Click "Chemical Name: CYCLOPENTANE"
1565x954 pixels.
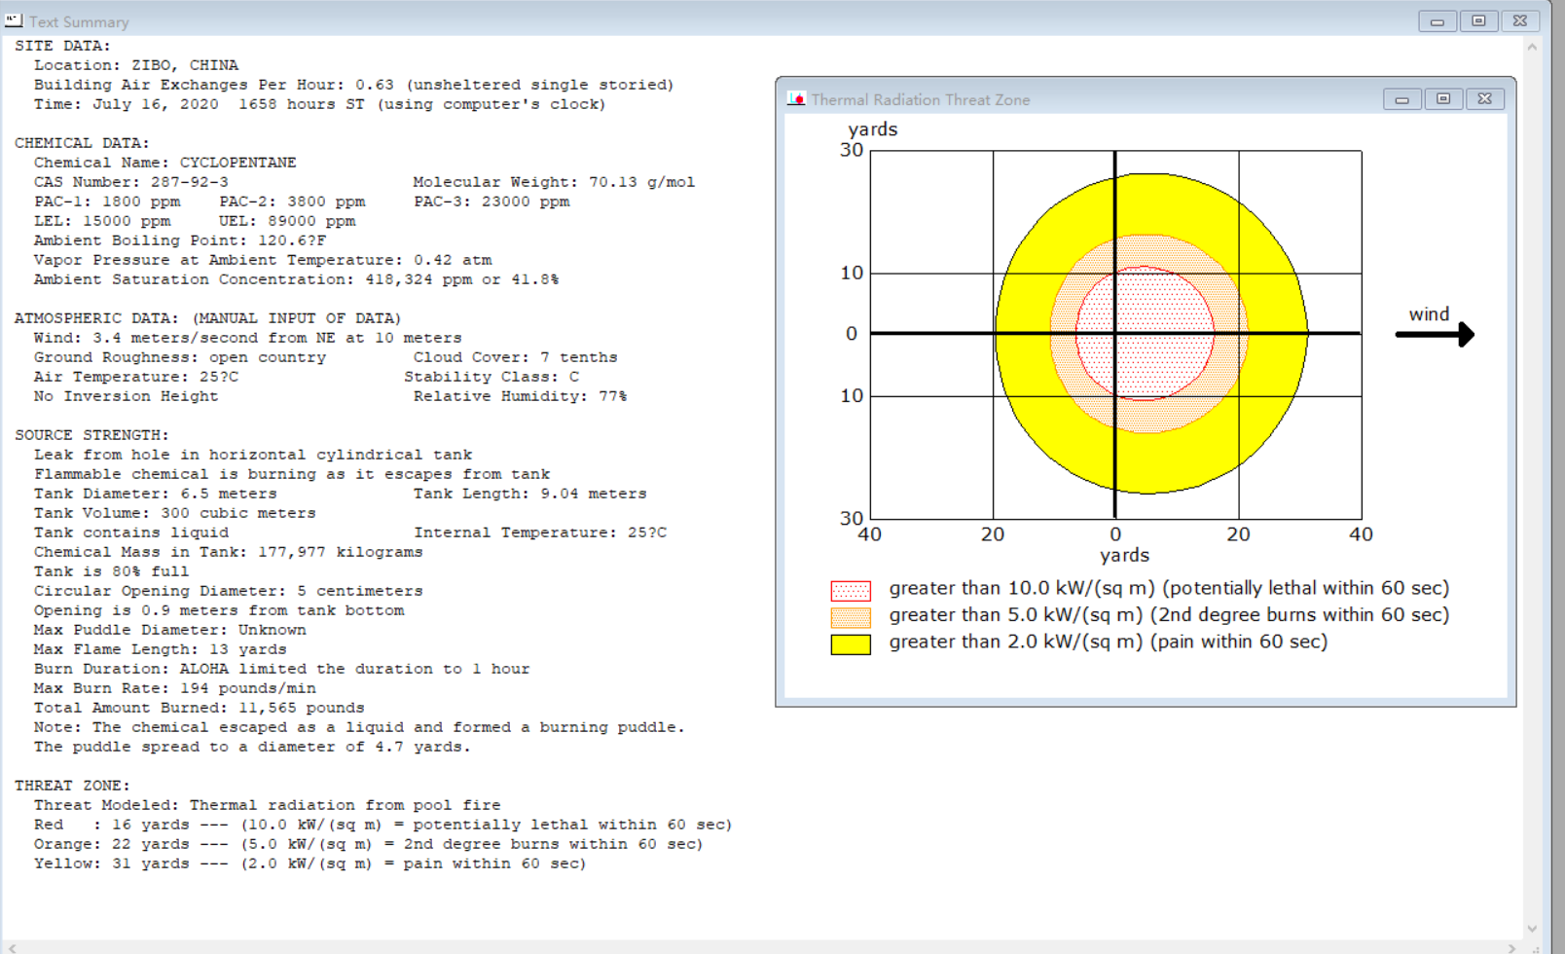point(165,163)
